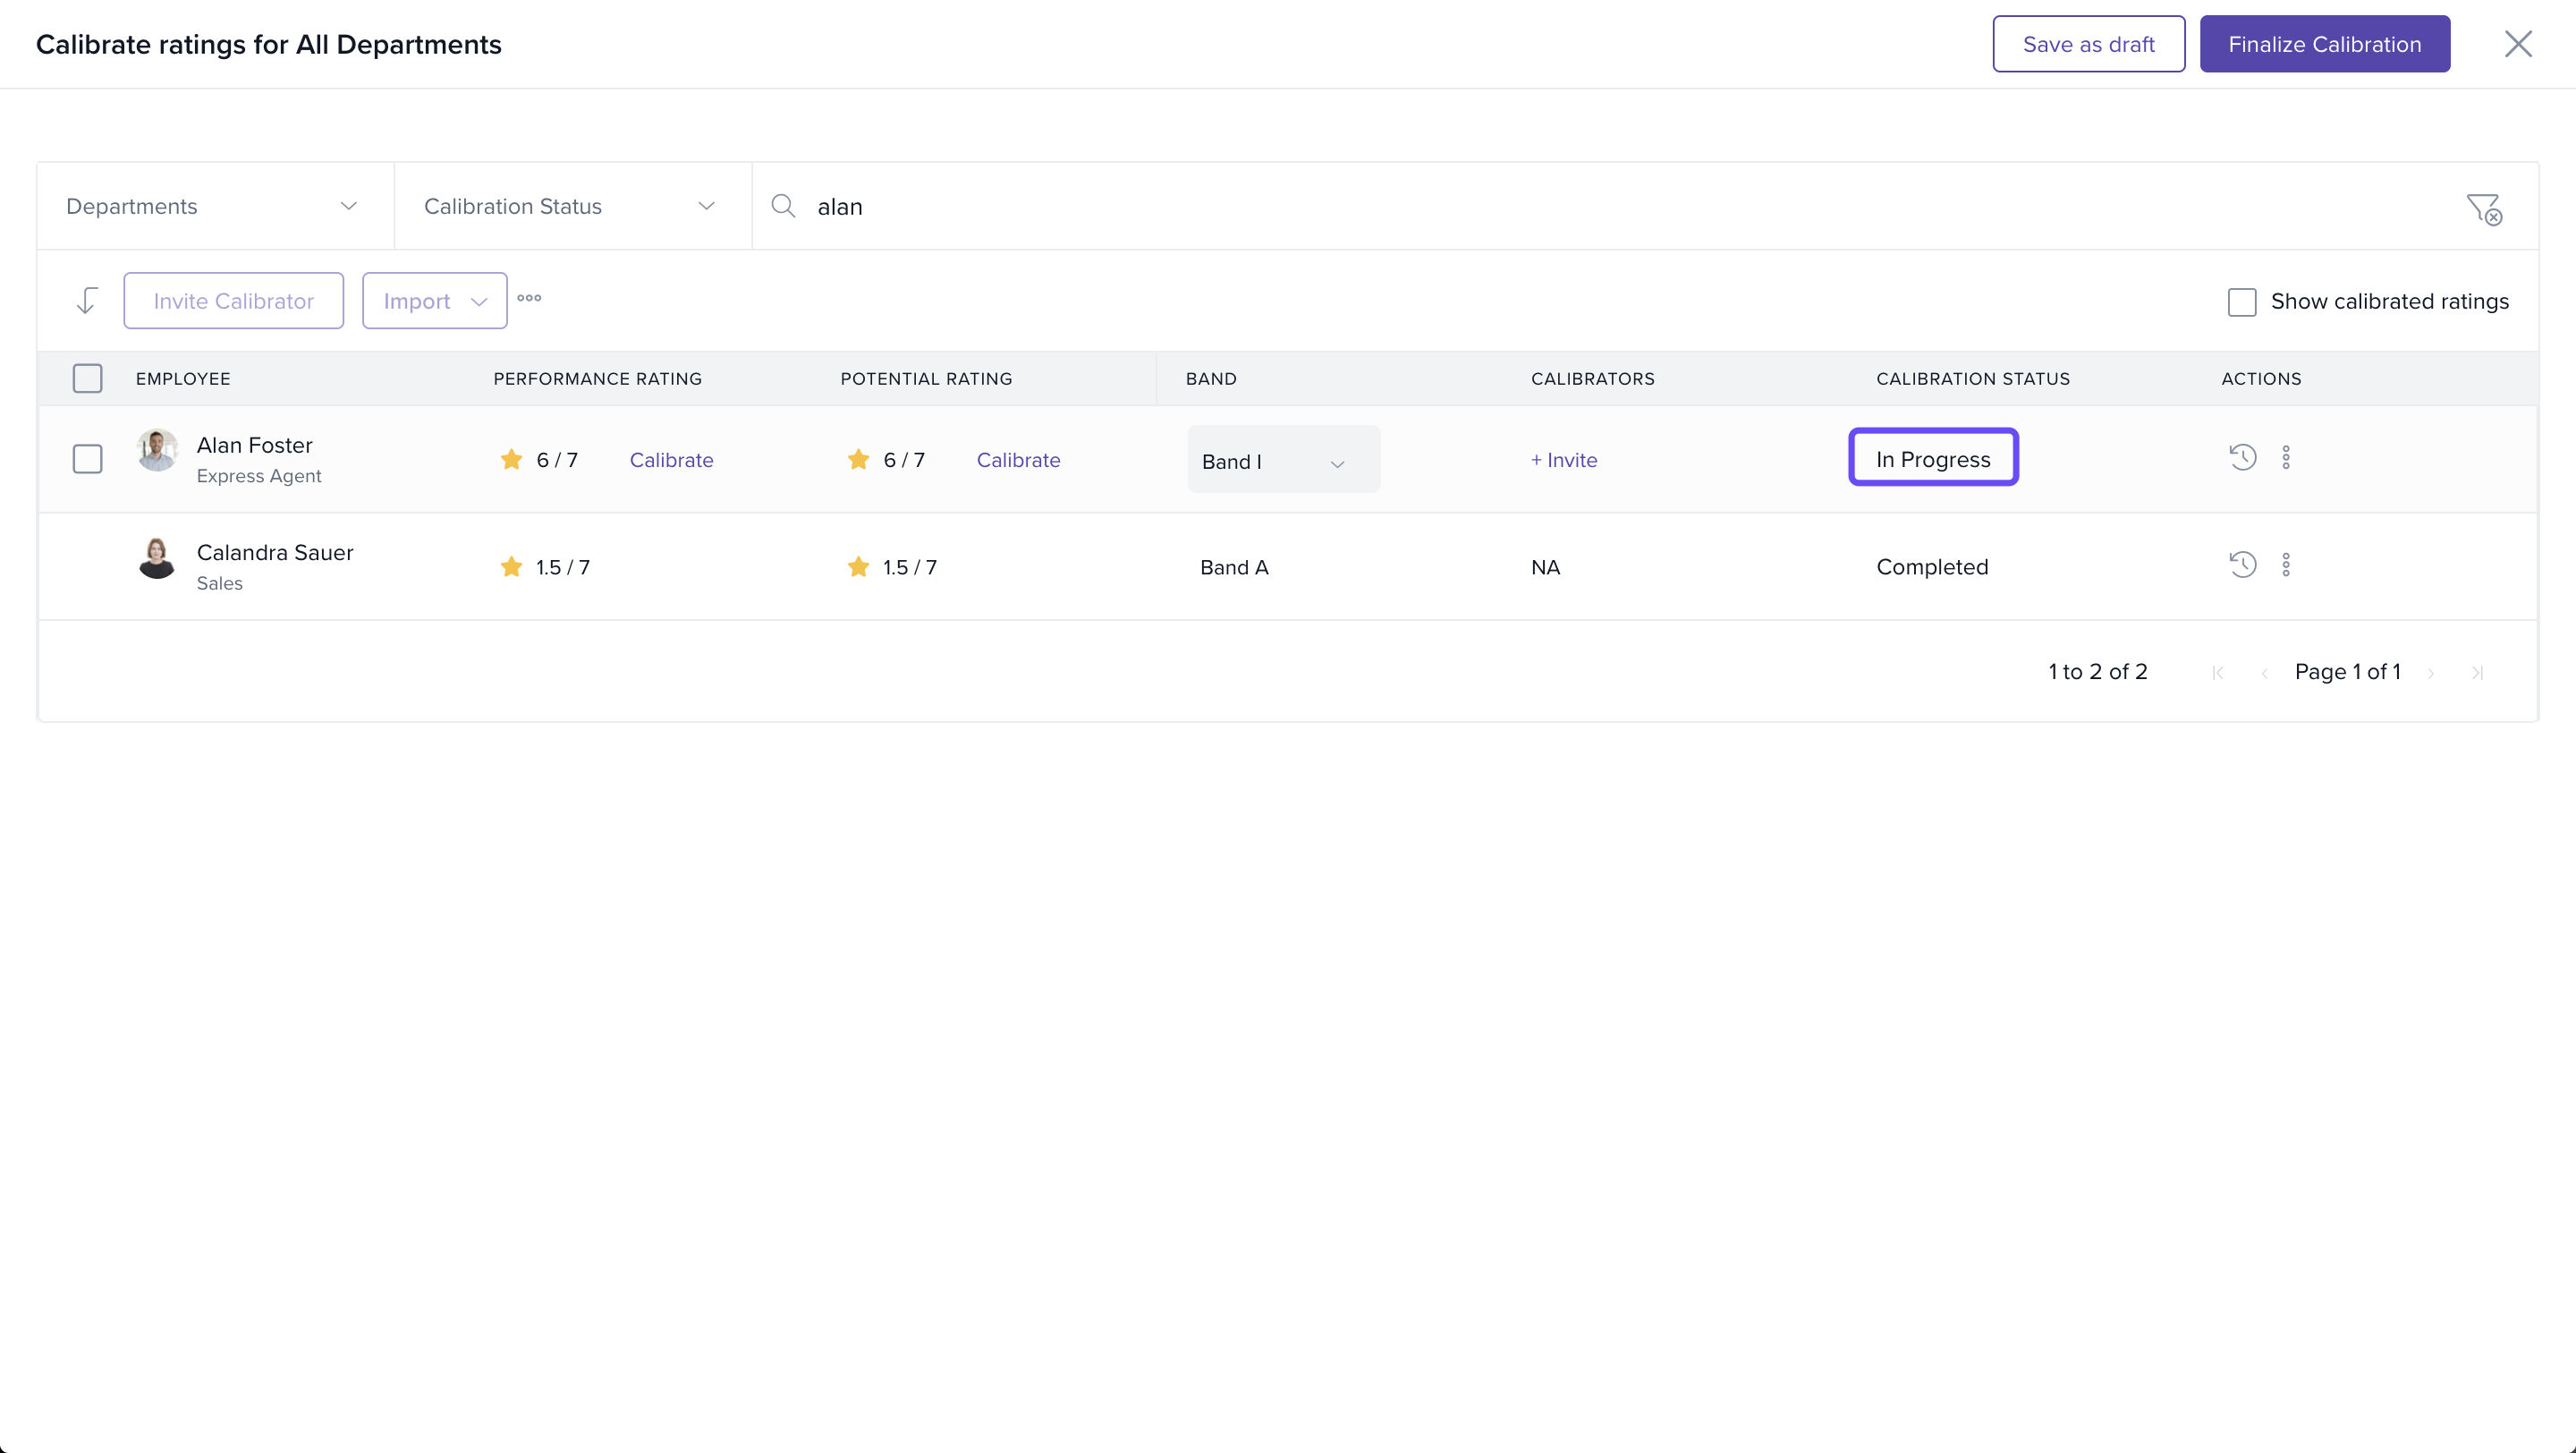
Task: Click Alan Foster's profile avatar
Action: click(157, 451)
